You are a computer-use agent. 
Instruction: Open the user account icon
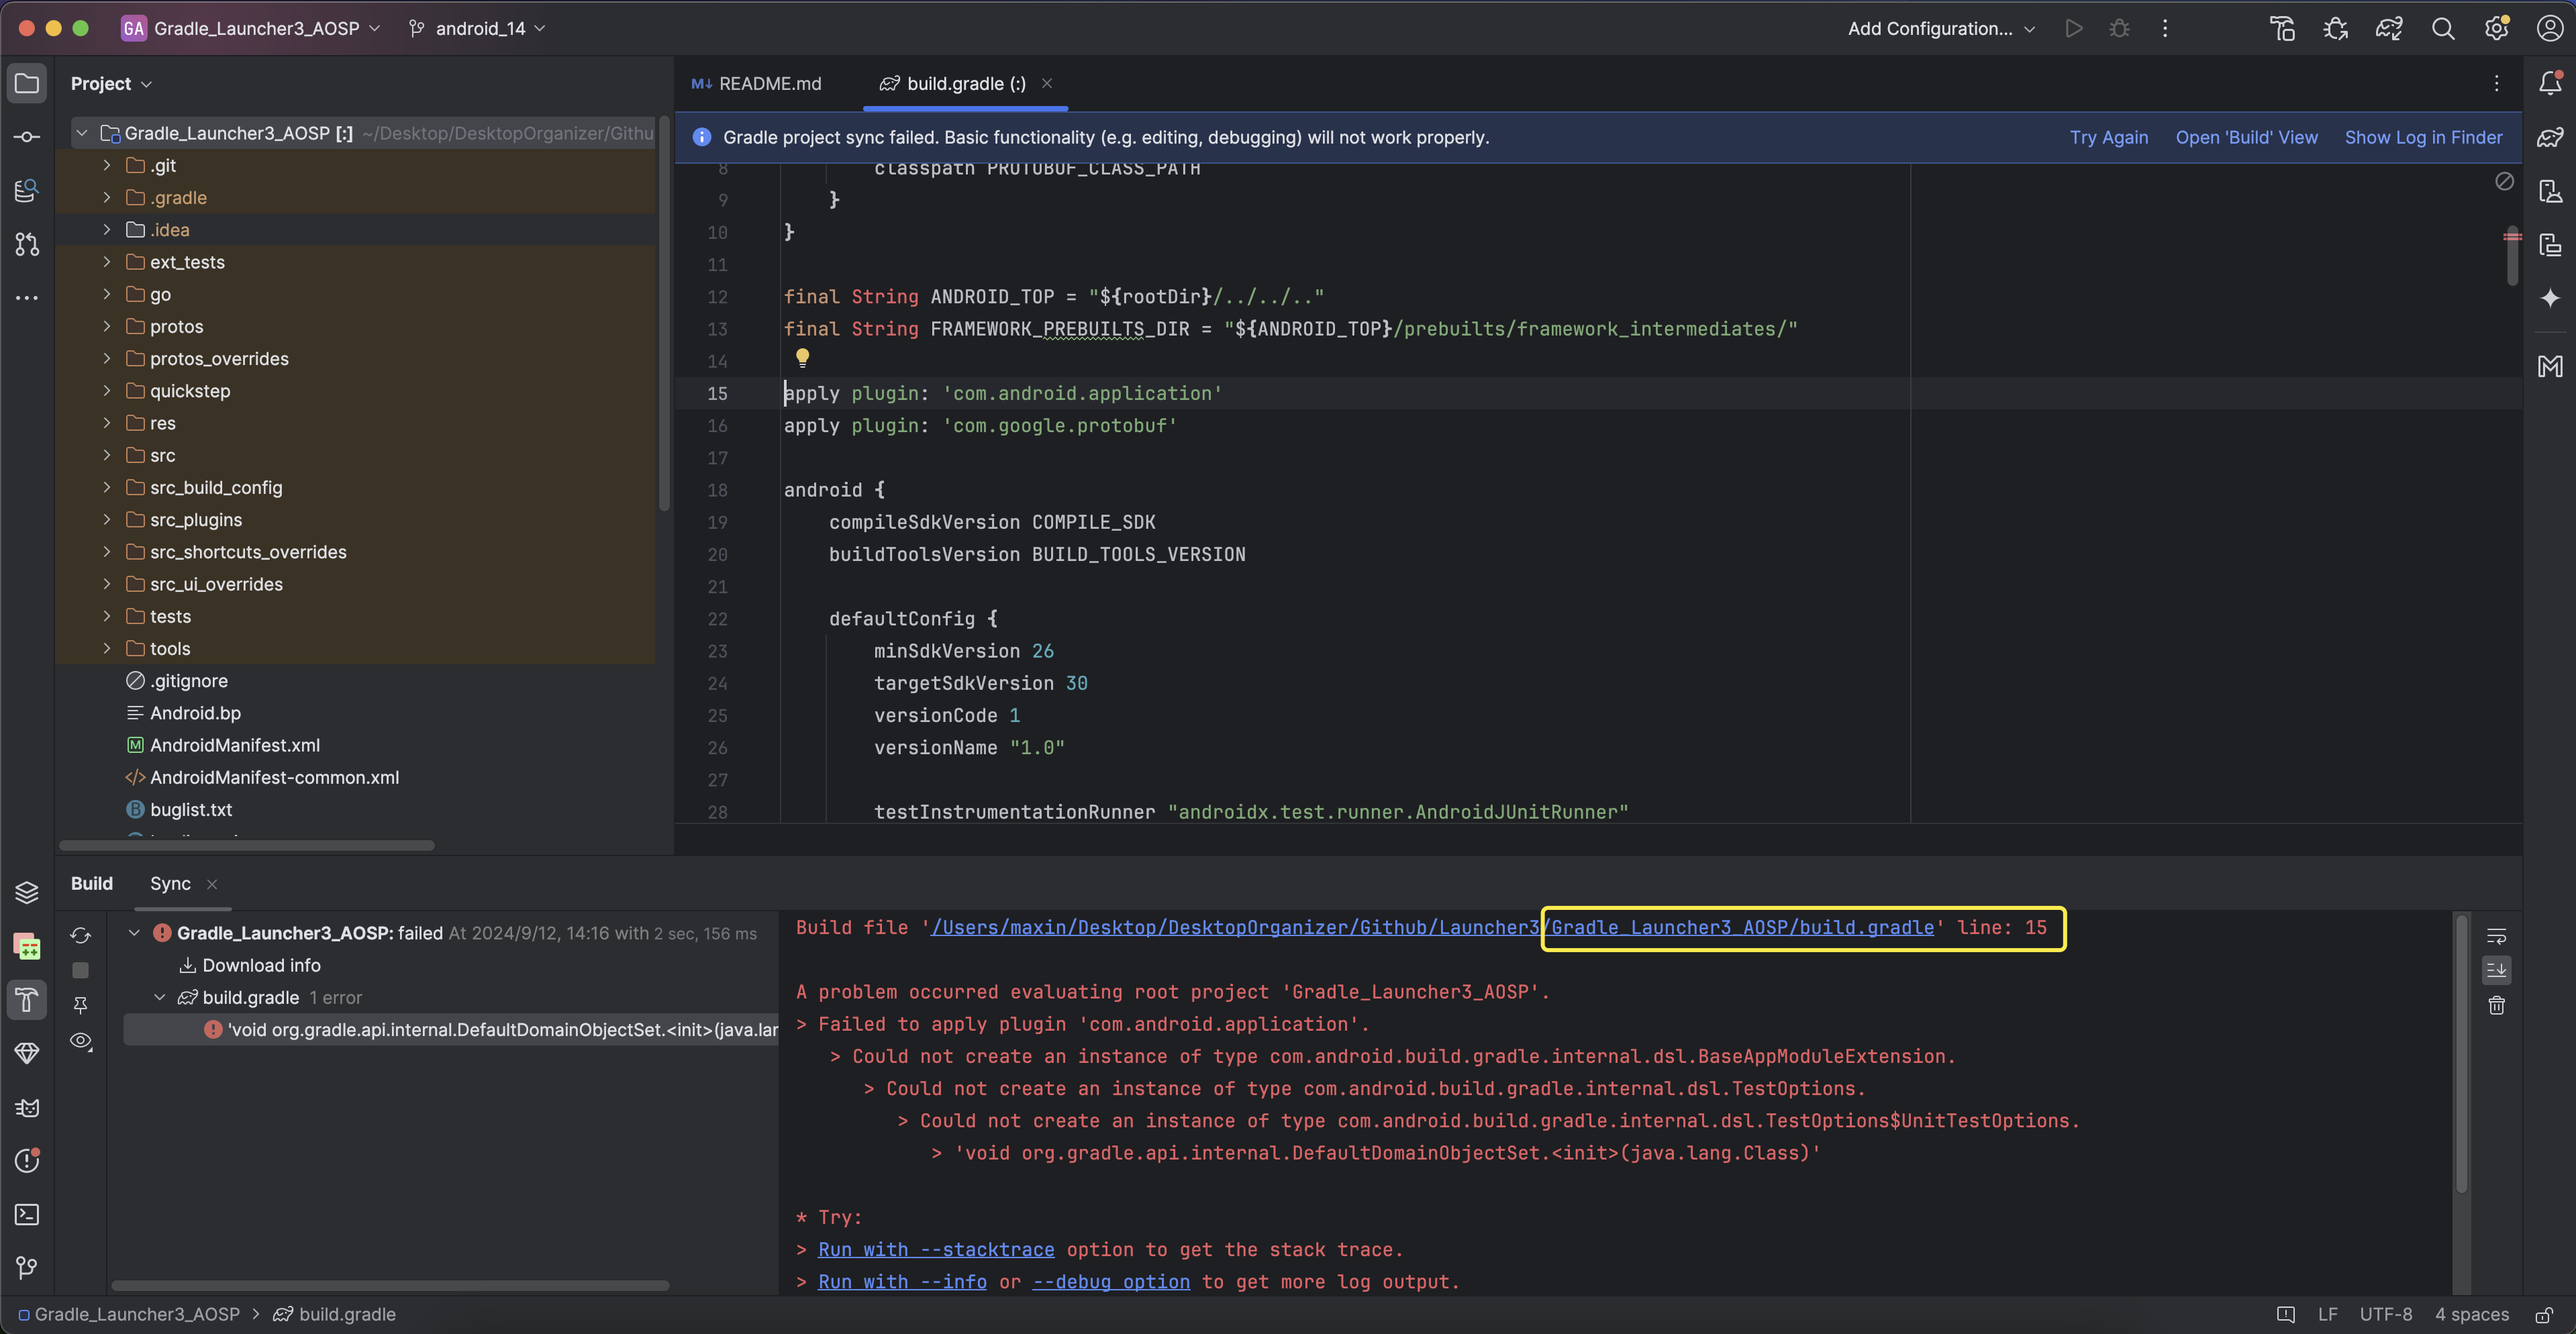2550,28
